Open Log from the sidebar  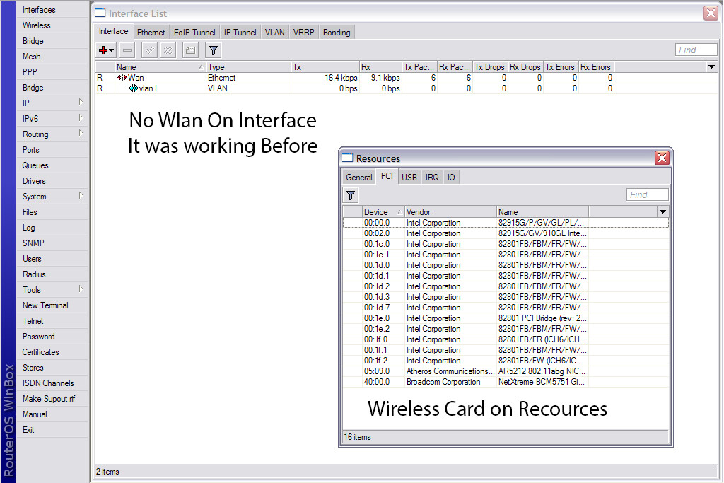coord(52,228)
